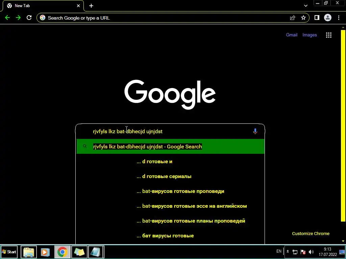Screen dimensions: 346x259
Task: Choose suggestion 'готовые планы проповедей'
Action: tap(170, 221)
